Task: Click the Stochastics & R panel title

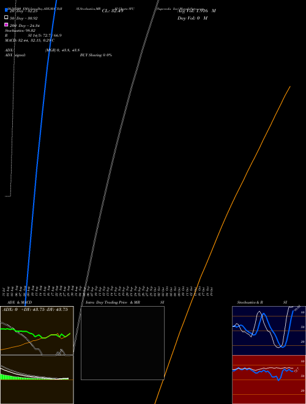Action: point(250,302)
